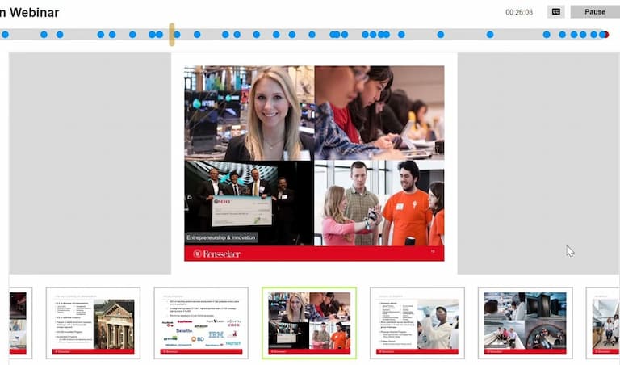
Task: Open the thumbnail with the four lab-equipment photos
Action: click(x=525, y=323)
